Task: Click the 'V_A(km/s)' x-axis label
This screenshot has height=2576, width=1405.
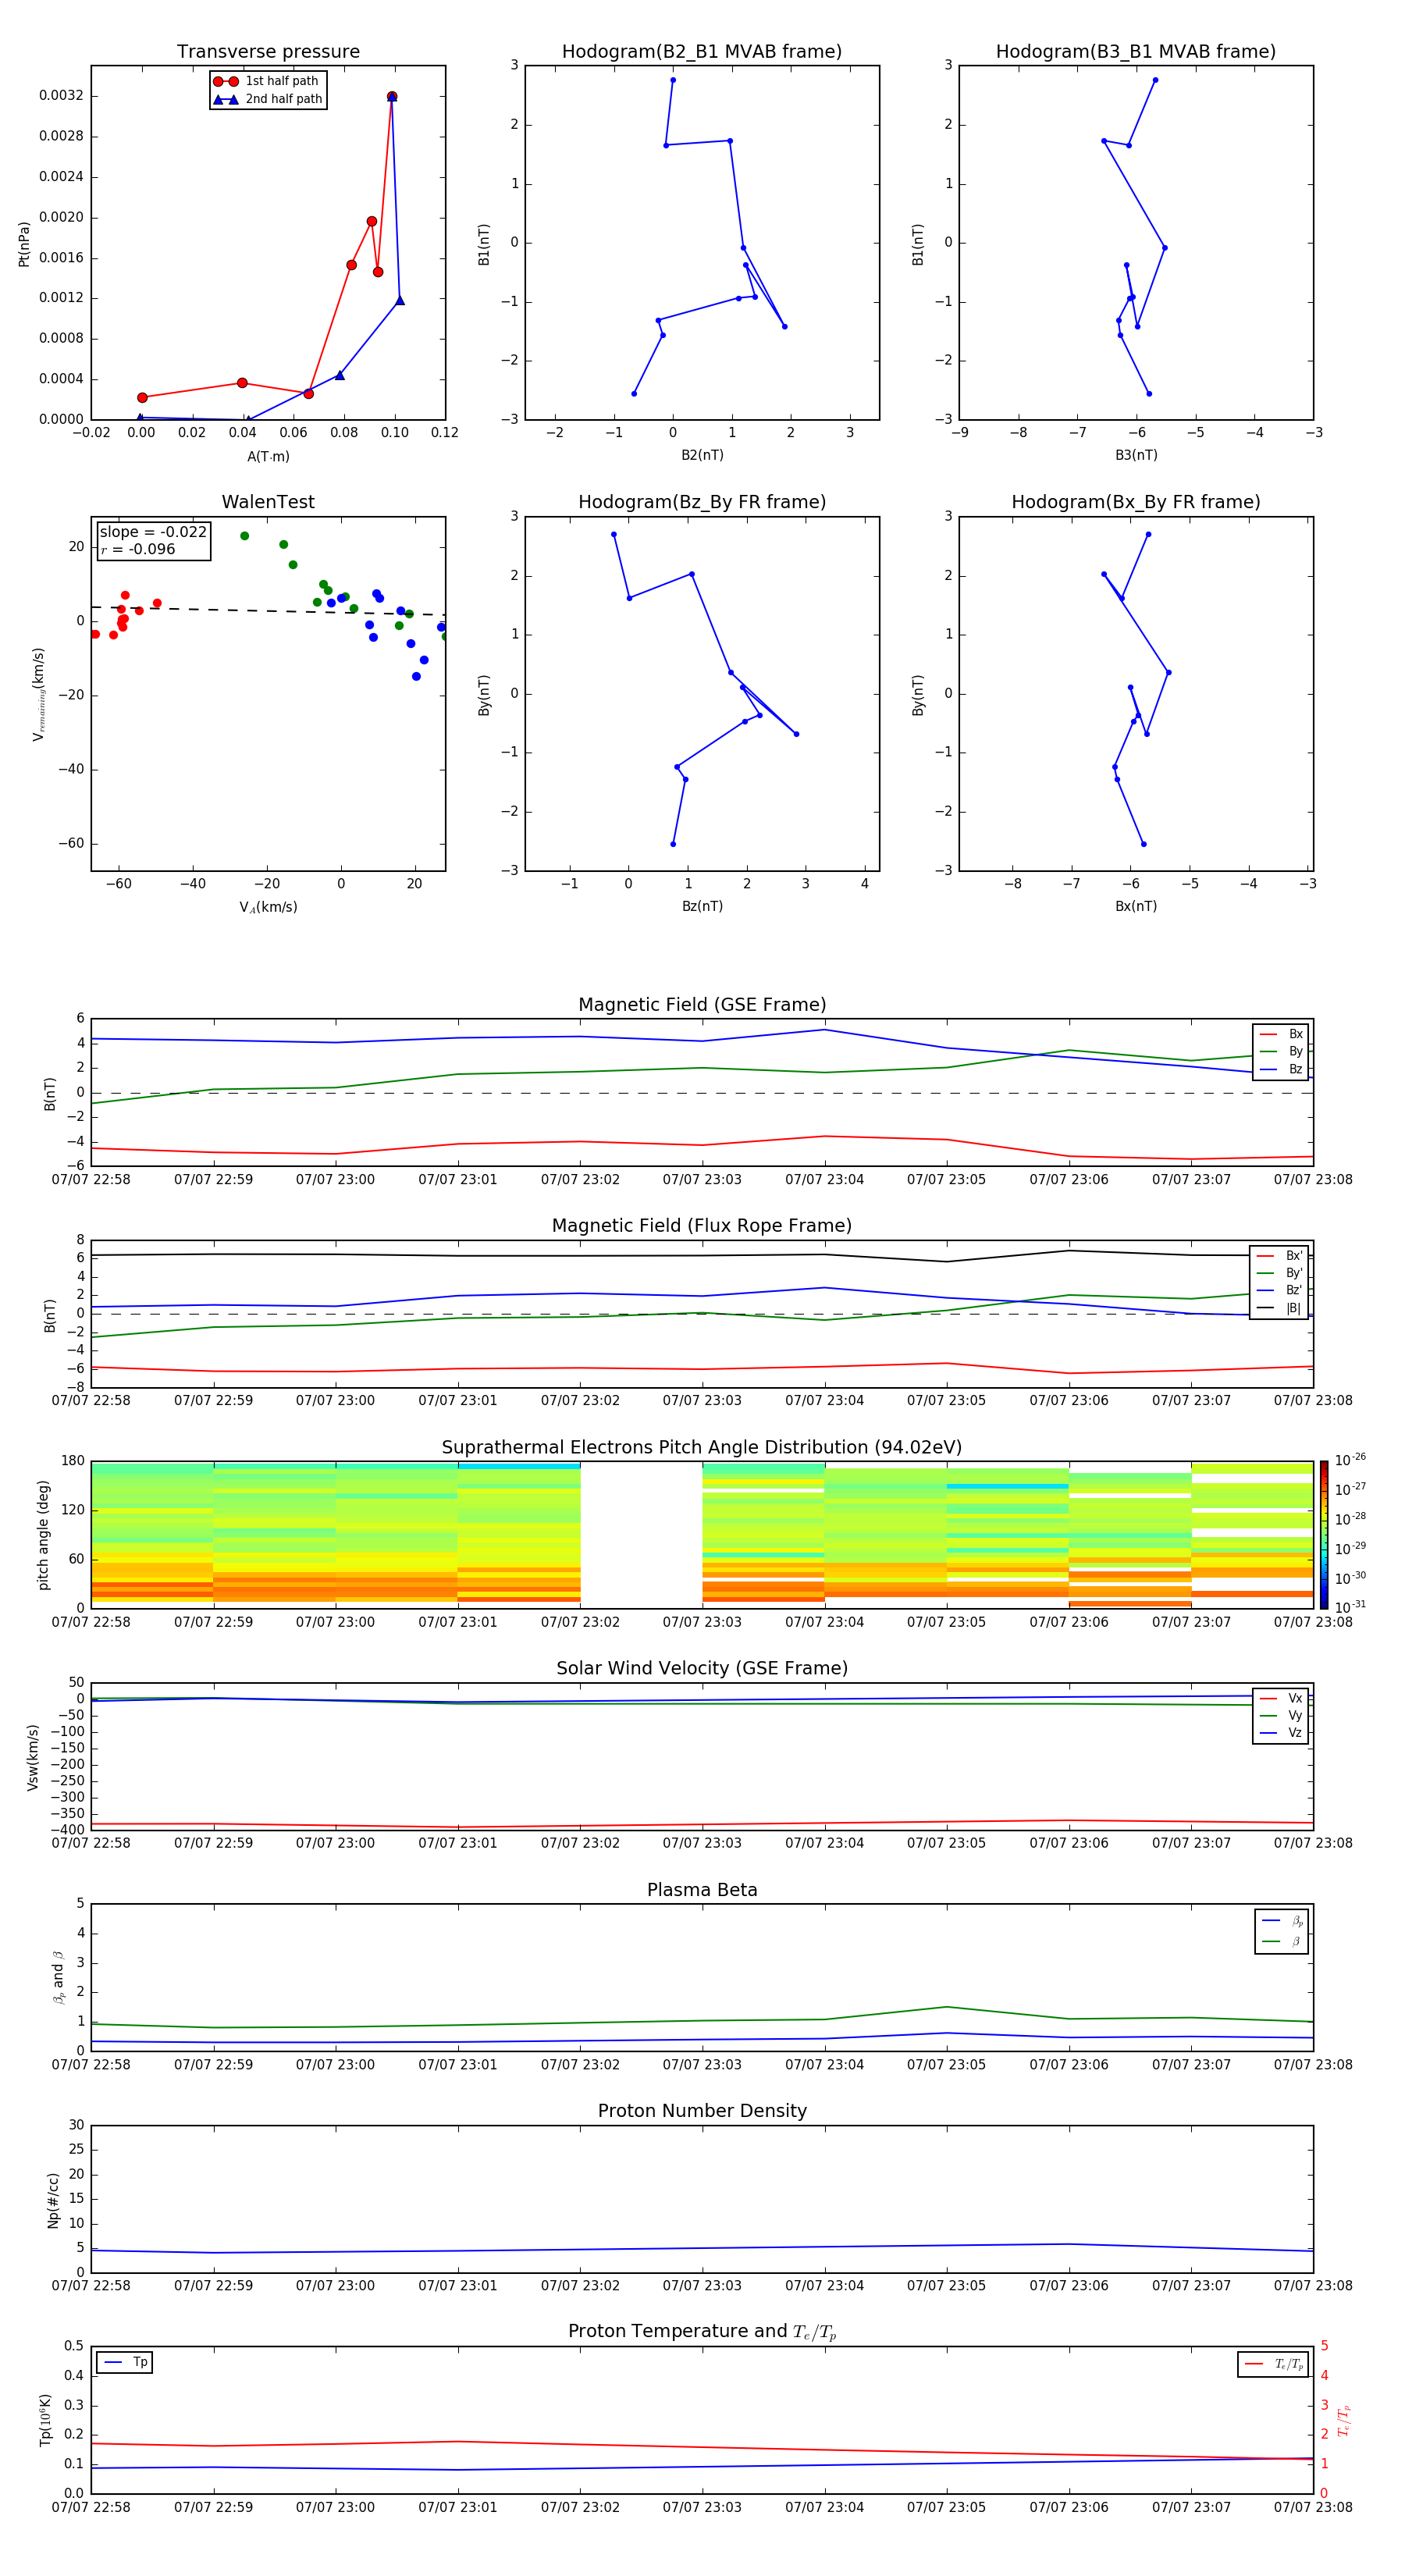Action: click(x=268, y=907)
